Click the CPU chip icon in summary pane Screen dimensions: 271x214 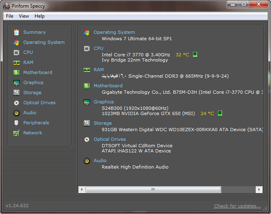(x=87, y=49)
